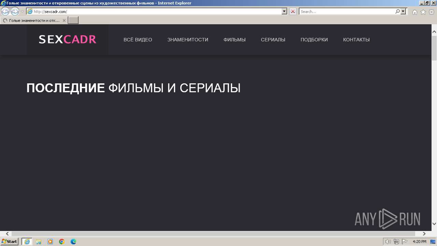Open Windows Explorer folder in taskbar
Image resolution: width=437 pixels, height=246 pixels.
click(39, 242)
